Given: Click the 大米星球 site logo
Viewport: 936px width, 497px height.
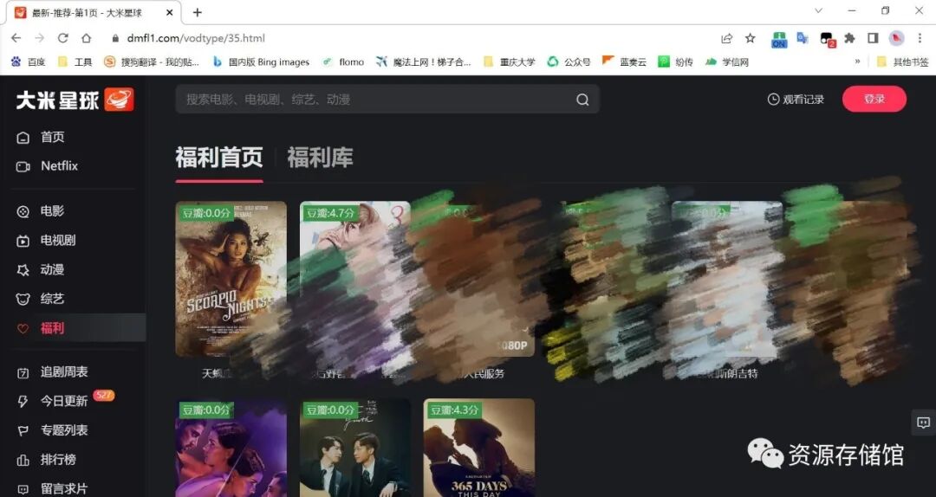Looking at the screenshot, I should 75,100.
